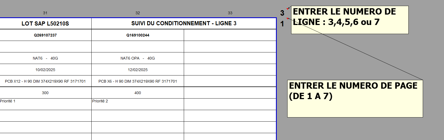Select the line number cell showing 3
This screenshot has width=444, height=140.
click(x=282, y=13)
